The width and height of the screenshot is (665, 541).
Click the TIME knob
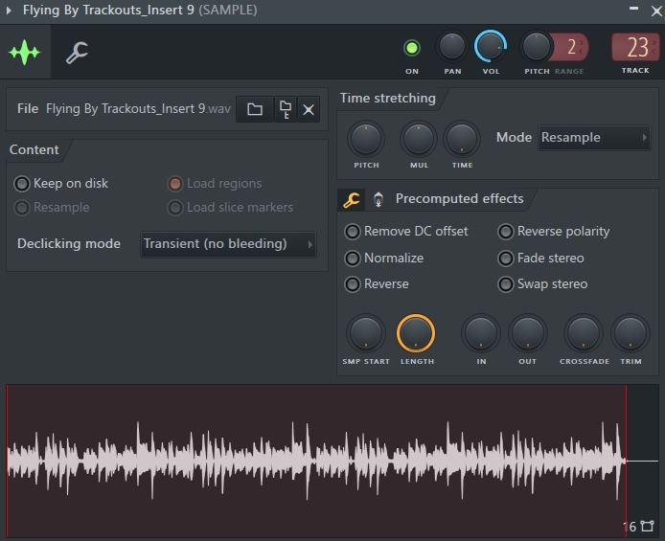(x=462, y=140)
